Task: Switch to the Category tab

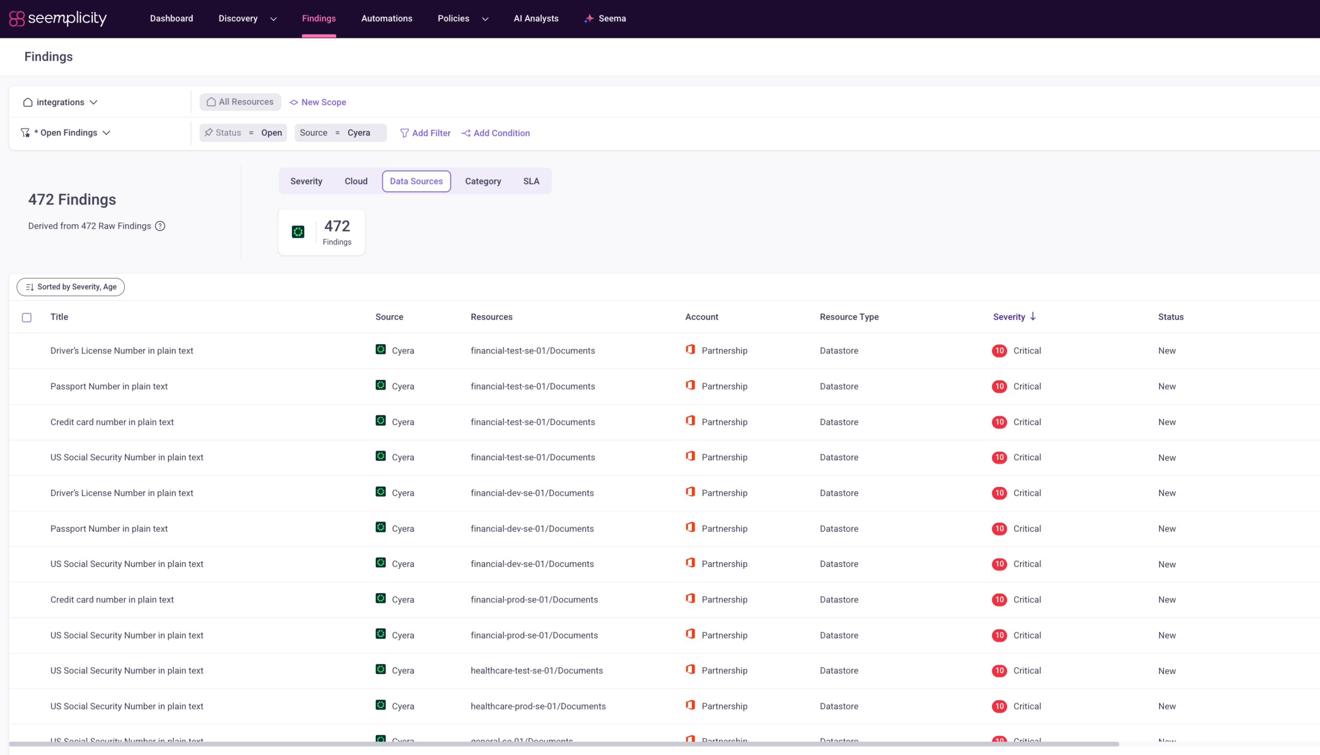Action: (482, 181)
